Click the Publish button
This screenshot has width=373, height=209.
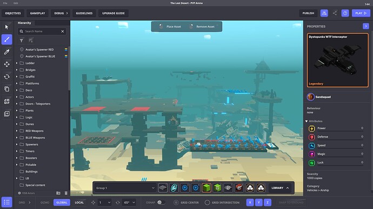(x=308, y=13)
